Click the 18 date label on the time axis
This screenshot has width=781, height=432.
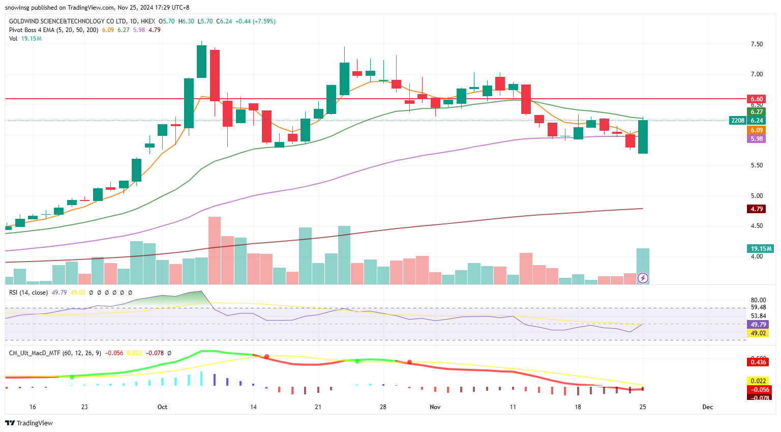[578, 407]
